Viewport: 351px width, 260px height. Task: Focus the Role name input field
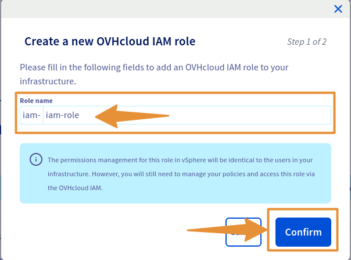(187, 115)
